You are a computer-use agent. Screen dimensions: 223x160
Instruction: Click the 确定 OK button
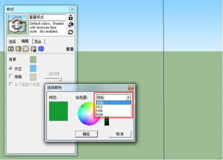click(x=86, y=134)
